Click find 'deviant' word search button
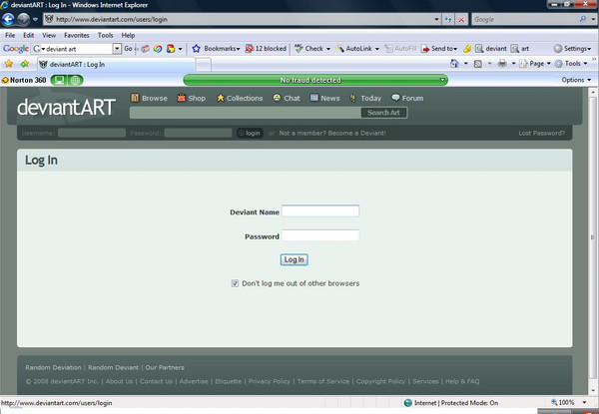The image size is (599, 414). [x=491, y=49]
